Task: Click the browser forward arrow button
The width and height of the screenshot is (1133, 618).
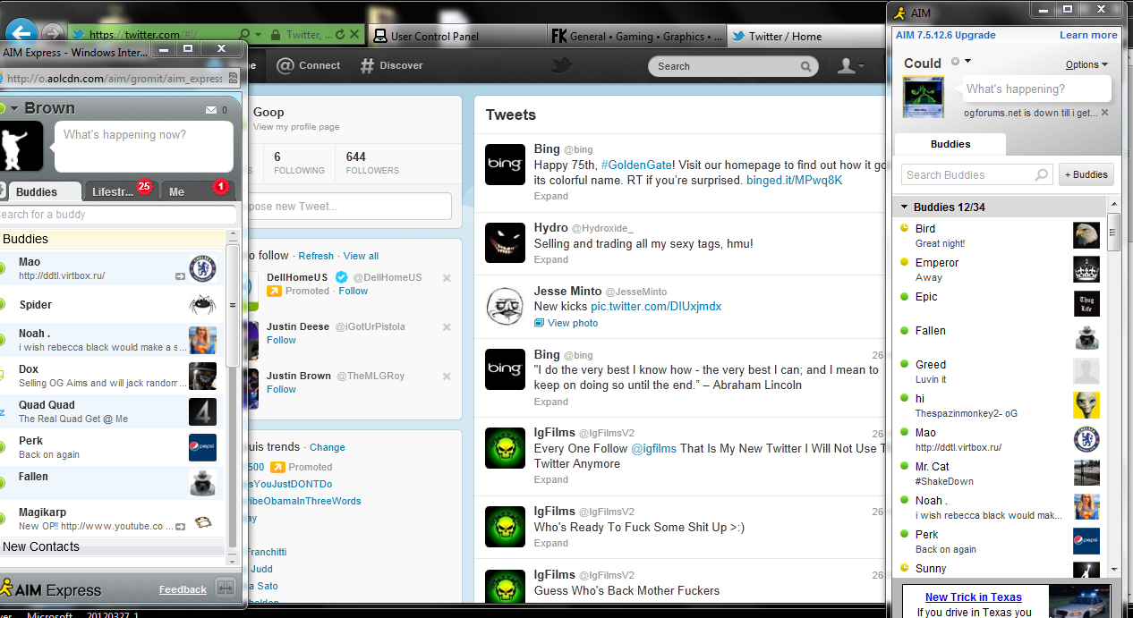Action: [53, 34]
